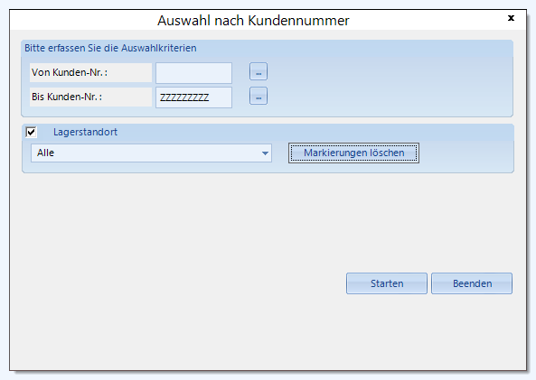Viewport: 536px width, 380px height.
Task: Select the Von Kunden-Nr. label
Action: [70, 72]
